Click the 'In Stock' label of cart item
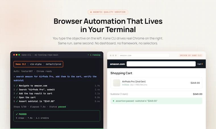 click(x=126, y=85)
